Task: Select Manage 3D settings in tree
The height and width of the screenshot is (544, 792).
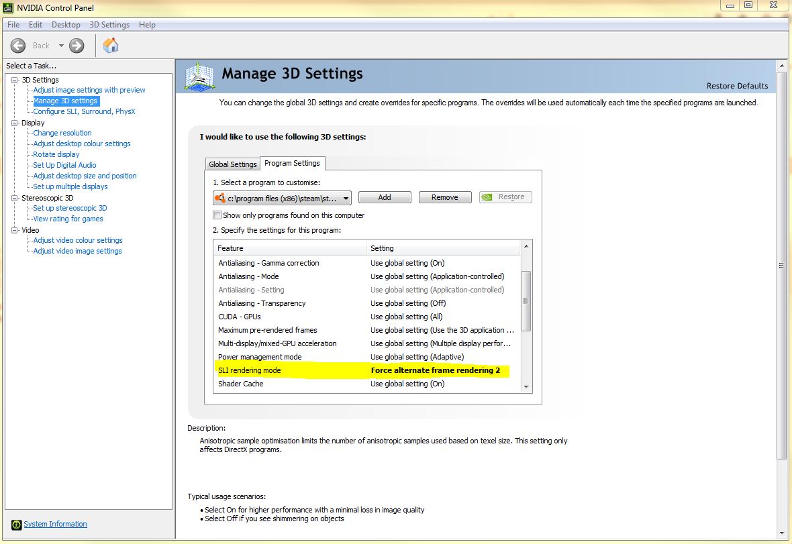Action: [x=65, y=101]
